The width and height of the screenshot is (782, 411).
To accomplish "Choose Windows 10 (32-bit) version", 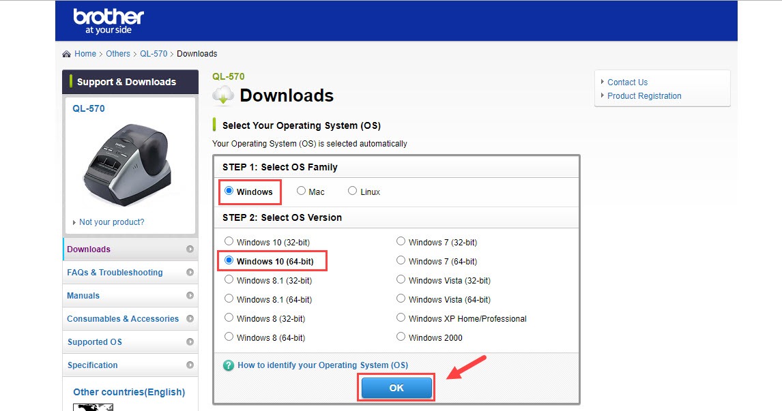I will pyautogui.click(x=229, y=242).
